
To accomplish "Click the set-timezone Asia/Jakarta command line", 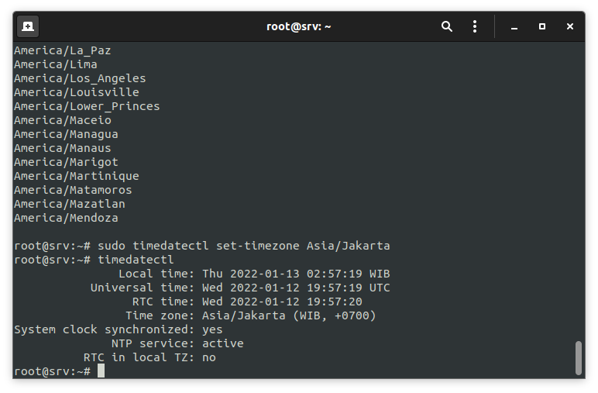I will tap(243, 246).
